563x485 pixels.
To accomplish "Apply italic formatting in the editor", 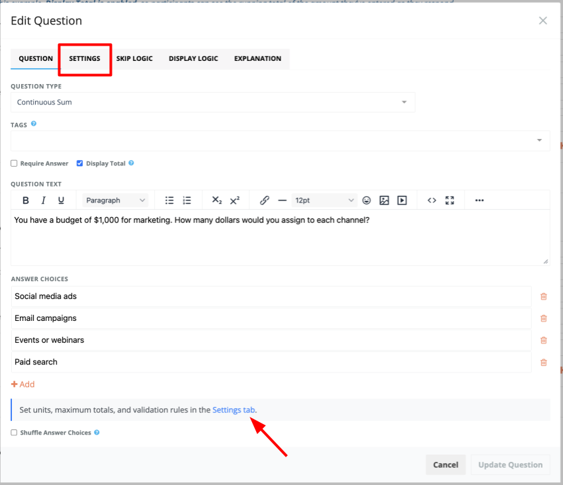I will click(44, 200).
